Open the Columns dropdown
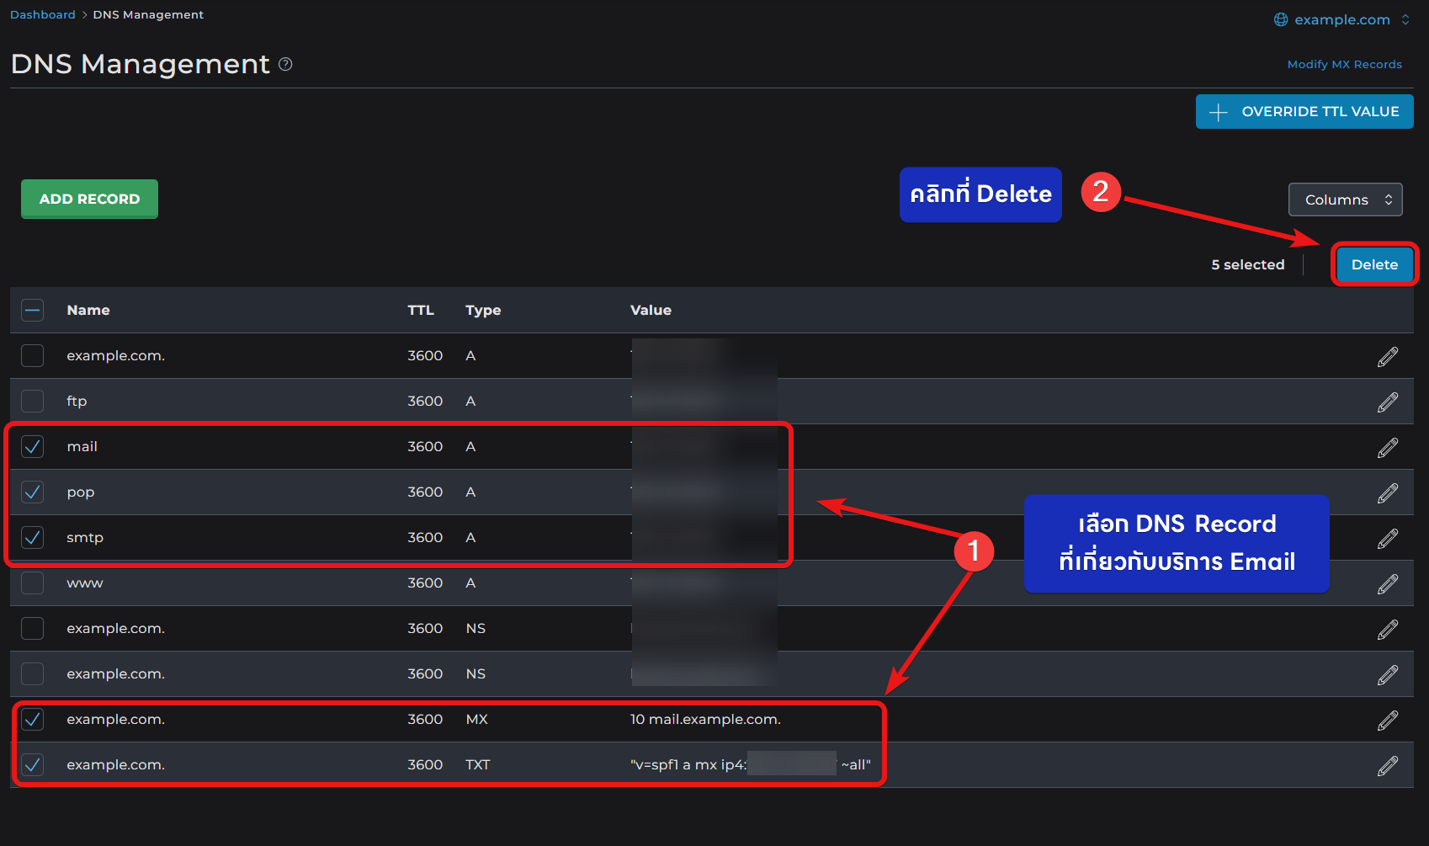1429x846 pixels. pyautogui.click(x=1345, y=200)
